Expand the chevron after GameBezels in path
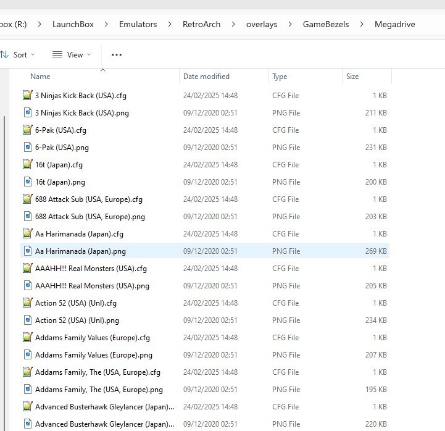 [362, 25]
